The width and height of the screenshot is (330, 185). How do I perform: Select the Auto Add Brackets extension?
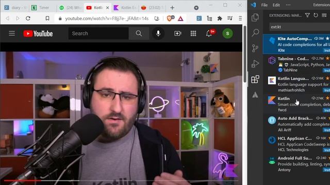click(296, 124)
